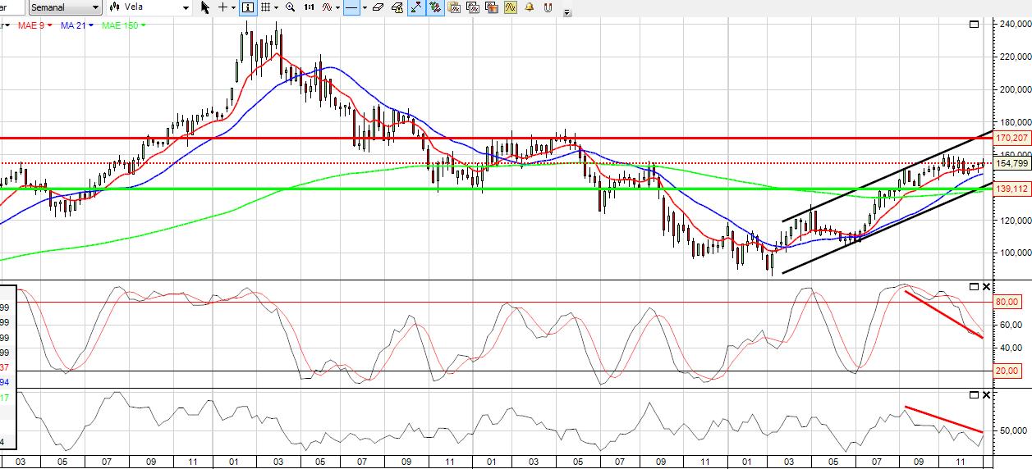This screenshot has width=1032, height=469.
Task: Close the lower oscillator panel
Action: click(x=986, y=395)
